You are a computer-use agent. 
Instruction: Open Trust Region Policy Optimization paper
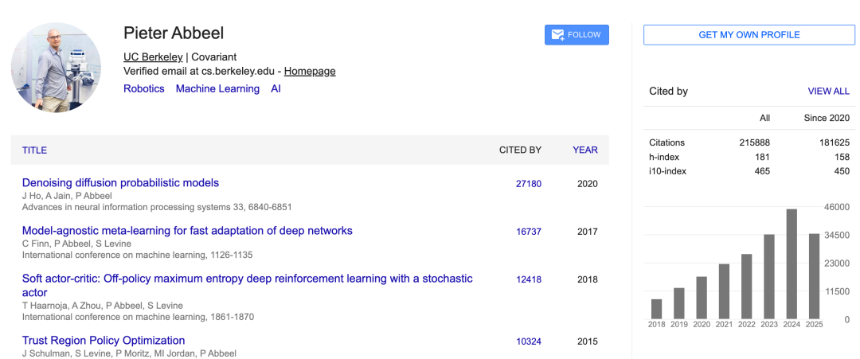[104, 341]
